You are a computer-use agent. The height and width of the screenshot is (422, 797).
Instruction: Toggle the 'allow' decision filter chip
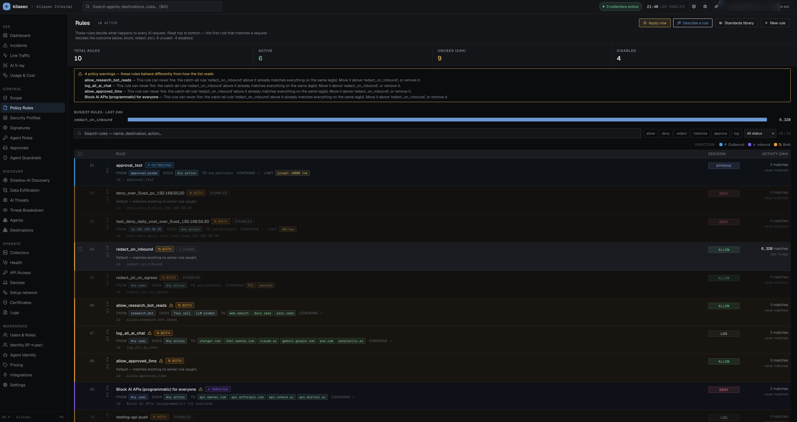pyautogui.click(x=651, y=133)
